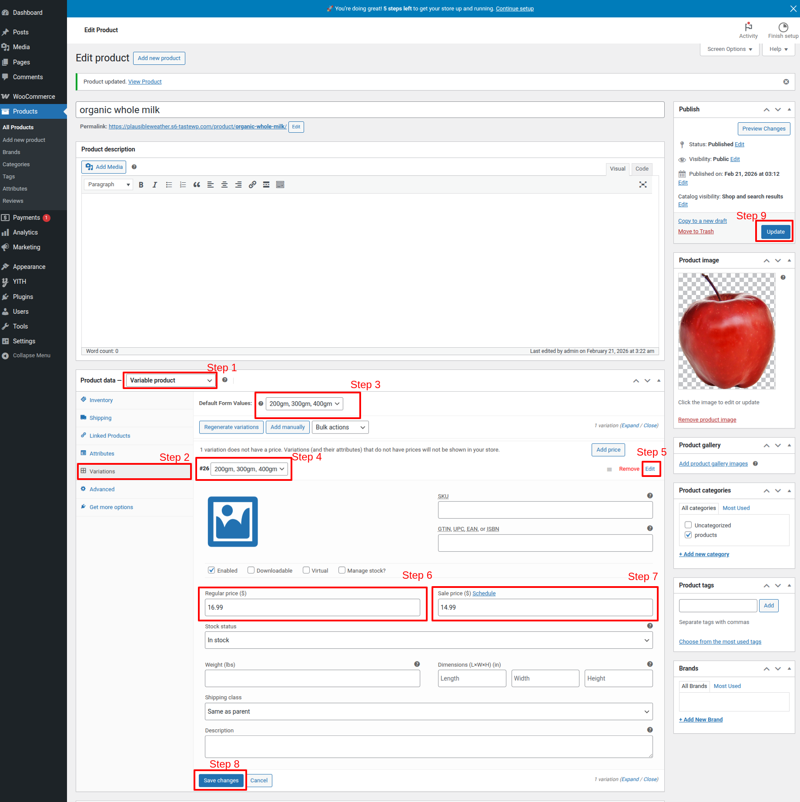Open the Bulk actions dropdown
Screen dimensions: 800x802
pos(340,427)
